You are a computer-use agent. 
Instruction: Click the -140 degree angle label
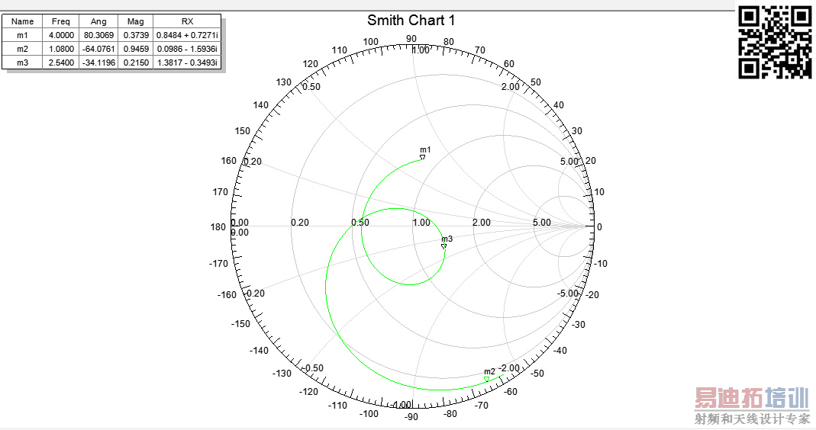(x=260, y=351)
